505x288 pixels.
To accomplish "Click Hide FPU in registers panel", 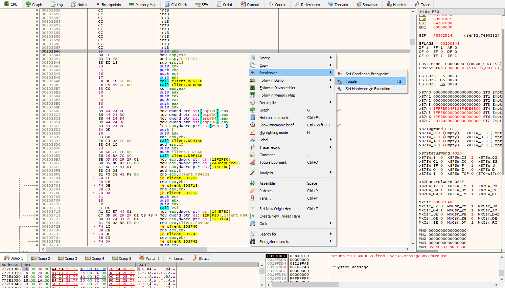I will click(x=430, y=12).
